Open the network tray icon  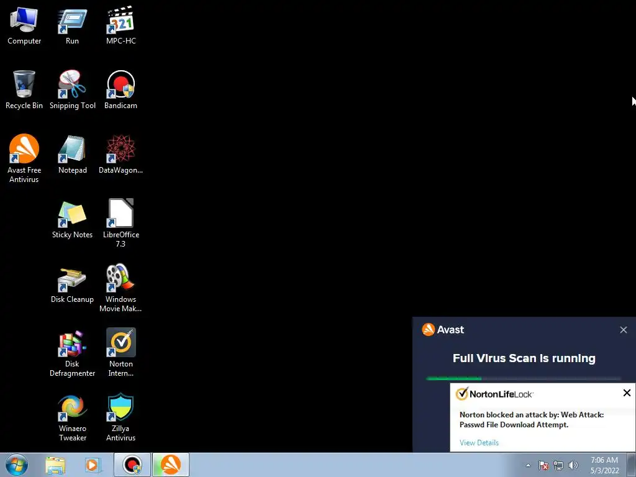click(558, 465)
